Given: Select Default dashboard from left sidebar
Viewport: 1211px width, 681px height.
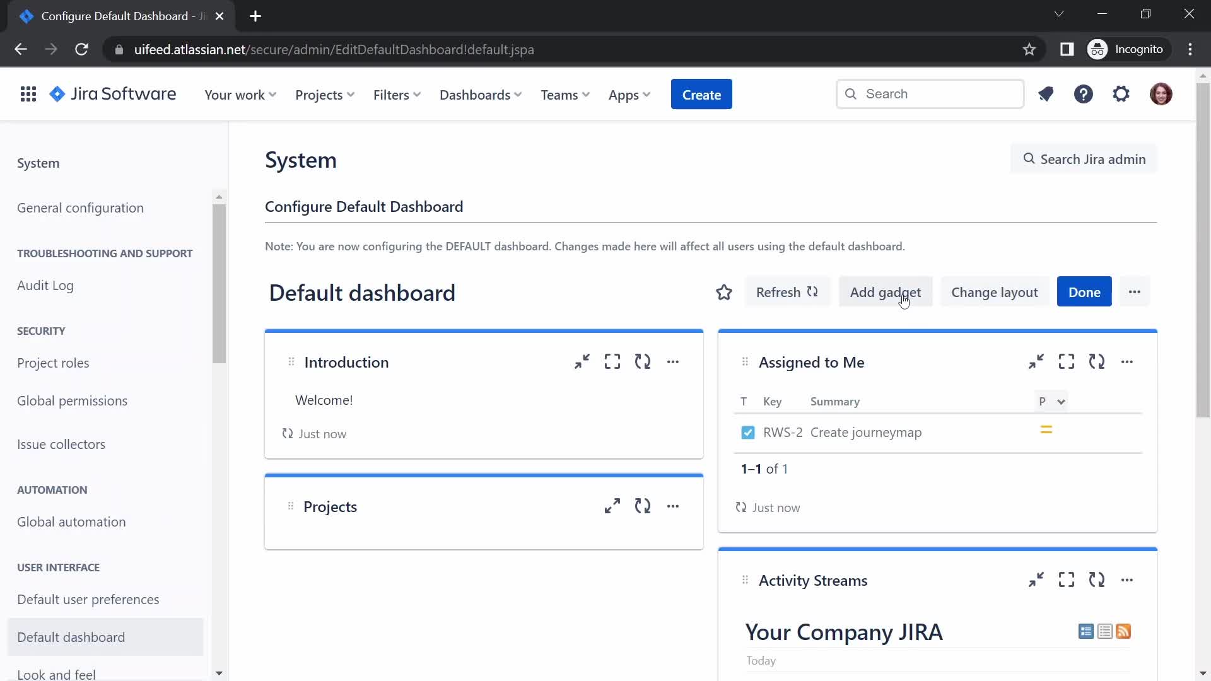Looking at the screenshot, I should (71, 636).
